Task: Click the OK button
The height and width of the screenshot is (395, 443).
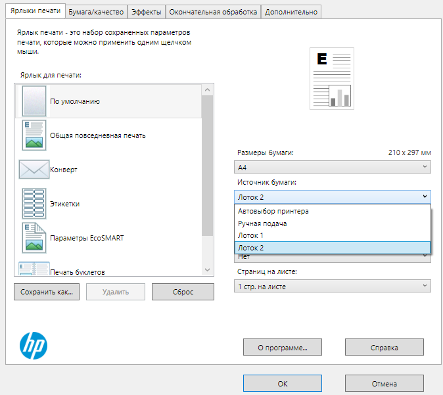Action: [282, 383]
